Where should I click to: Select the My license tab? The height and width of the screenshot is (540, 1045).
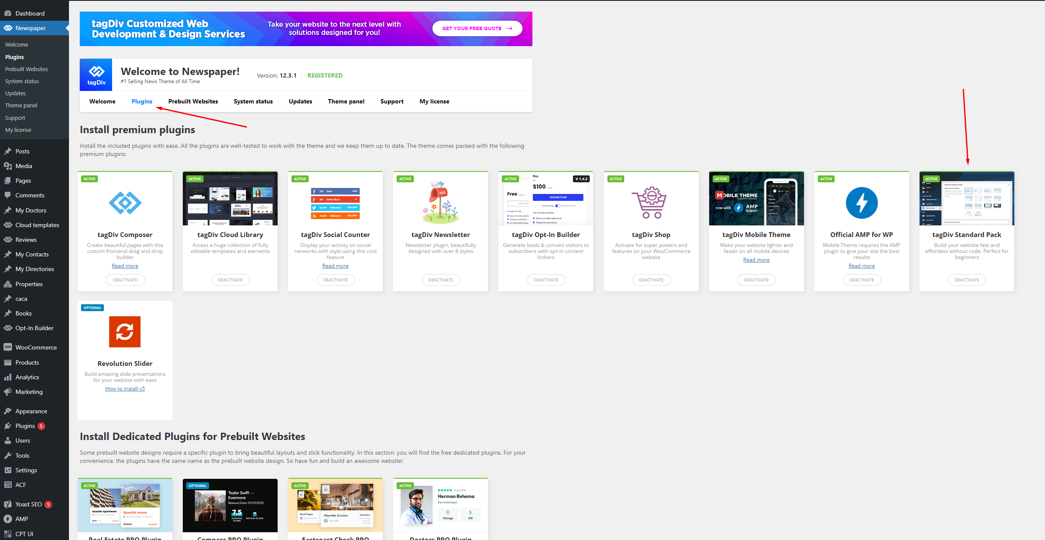[x=435, y=101]
